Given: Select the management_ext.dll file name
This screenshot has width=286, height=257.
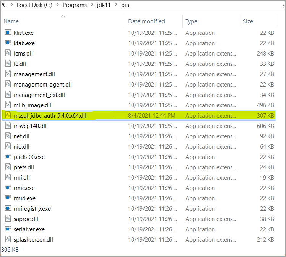Looking at the screenshot, I should (39, 95).
